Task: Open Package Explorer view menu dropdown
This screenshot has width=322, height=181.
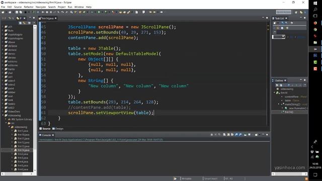Action: pyautogui.click(x=34, y=23)
